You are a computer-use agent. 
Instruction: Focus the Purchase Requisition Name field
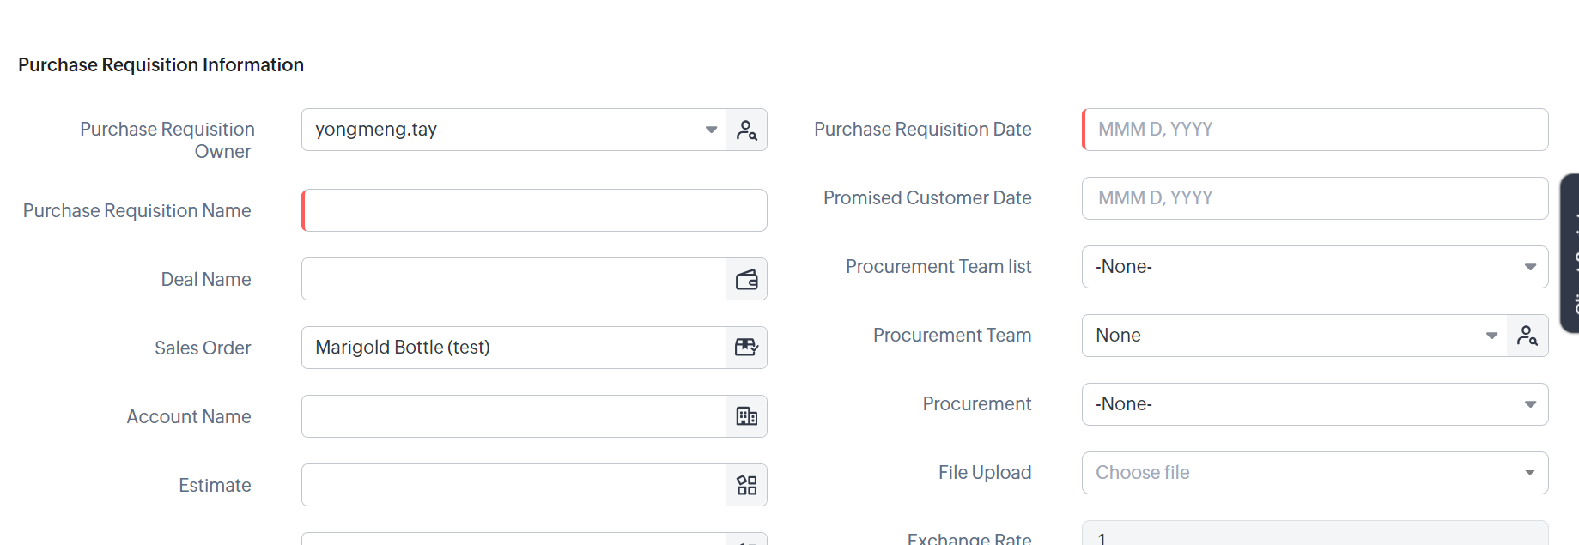coord(534,210)
